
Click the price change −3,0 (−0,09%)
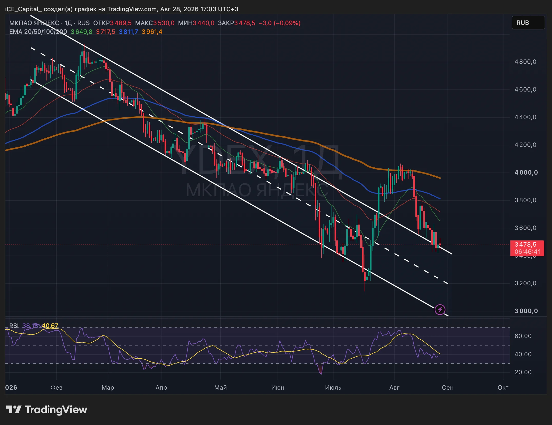280,23
